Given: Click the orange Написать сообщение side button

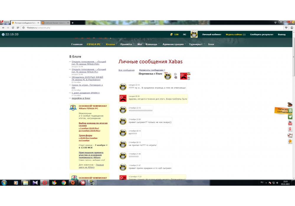Looking at the screenshot, I should click(x=282, y=110).
